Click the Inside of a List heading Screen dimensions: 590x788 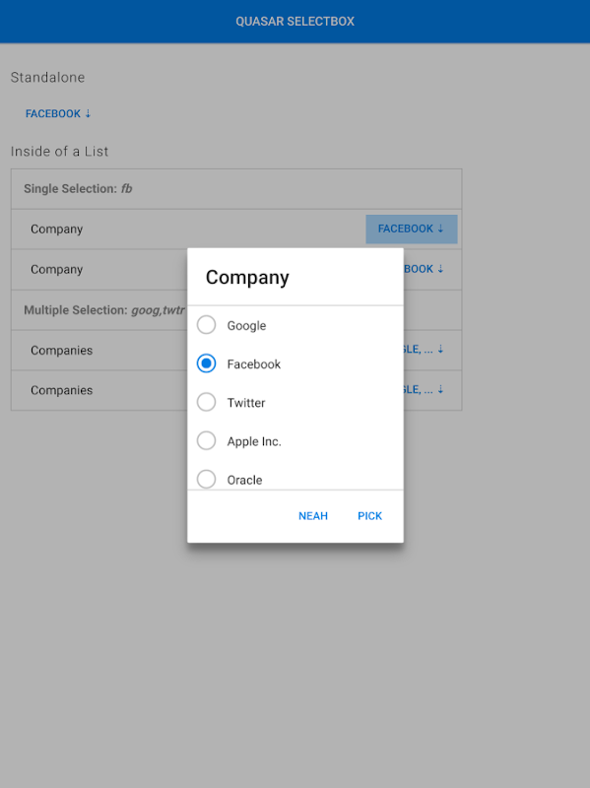pos(59,152)
